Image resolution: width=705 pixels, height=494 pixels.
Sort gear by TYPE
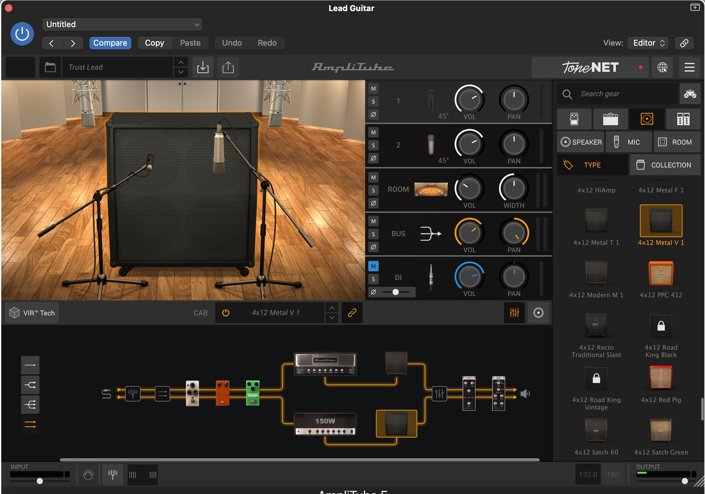tap(592, 165)
